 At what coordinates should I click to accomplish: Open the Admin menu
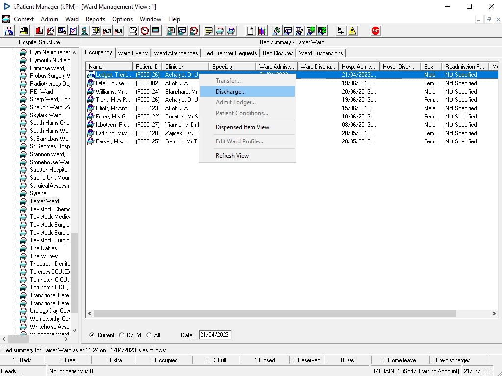pos(50,19)
